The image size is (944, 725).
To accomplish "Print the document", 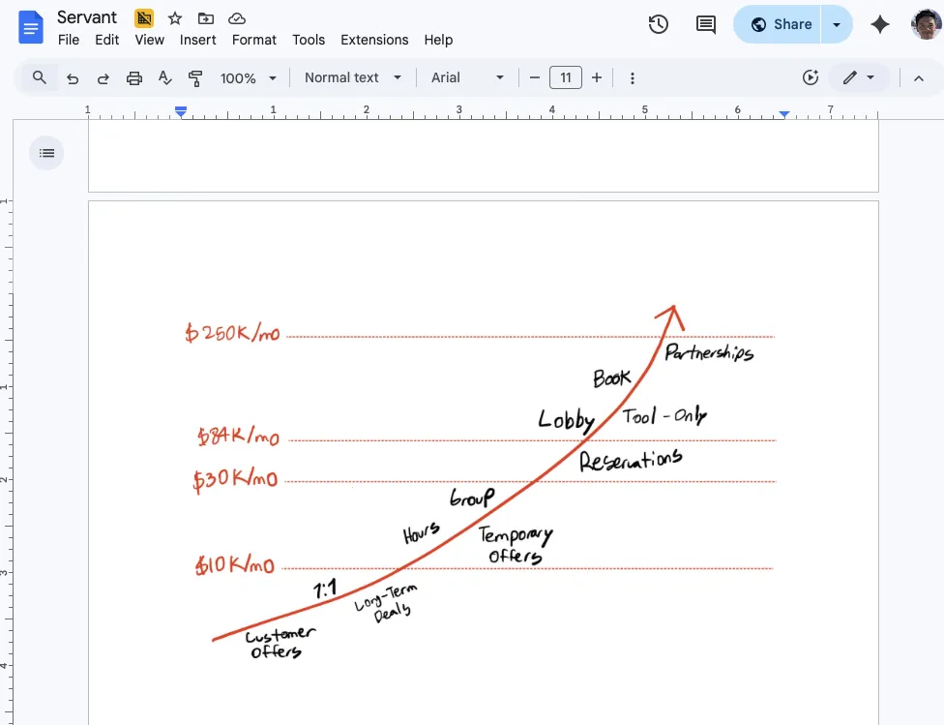I will pyautogui.click(x=133, y=78).
